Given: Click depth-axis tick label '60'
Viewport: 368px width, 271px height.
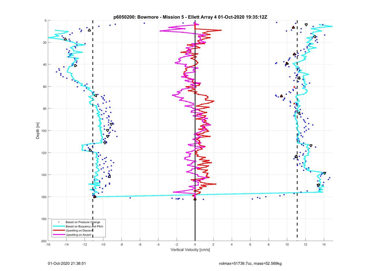Looking at the screenshot, I should coord(44,87).
